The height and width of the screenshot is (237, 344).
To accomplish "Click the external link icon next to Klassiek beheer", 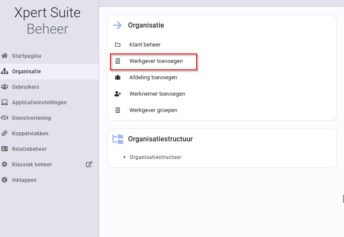I will [x=89, y=164].
